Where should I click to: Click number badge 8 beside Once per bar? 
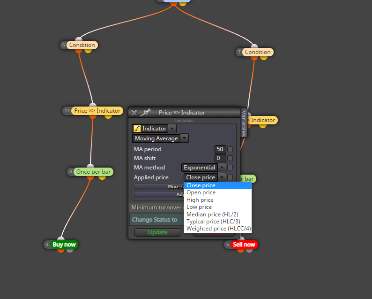70,172
